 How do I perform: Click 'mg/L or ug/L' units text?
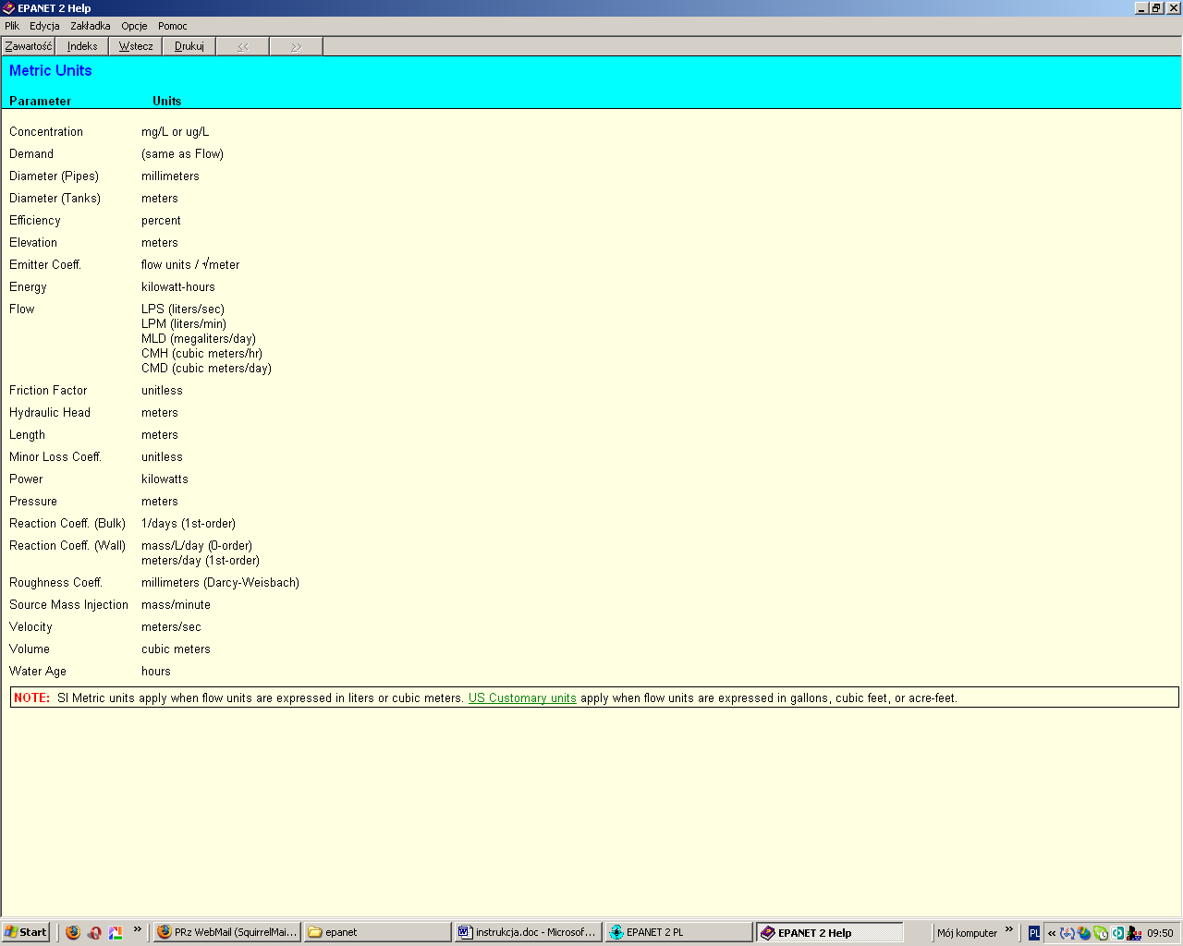click(175, 132)
